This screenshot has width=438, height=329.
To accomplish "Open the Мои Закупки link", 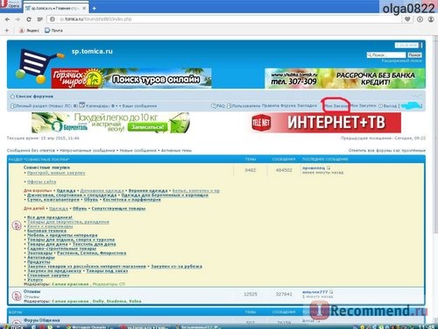I will point(364,105).
